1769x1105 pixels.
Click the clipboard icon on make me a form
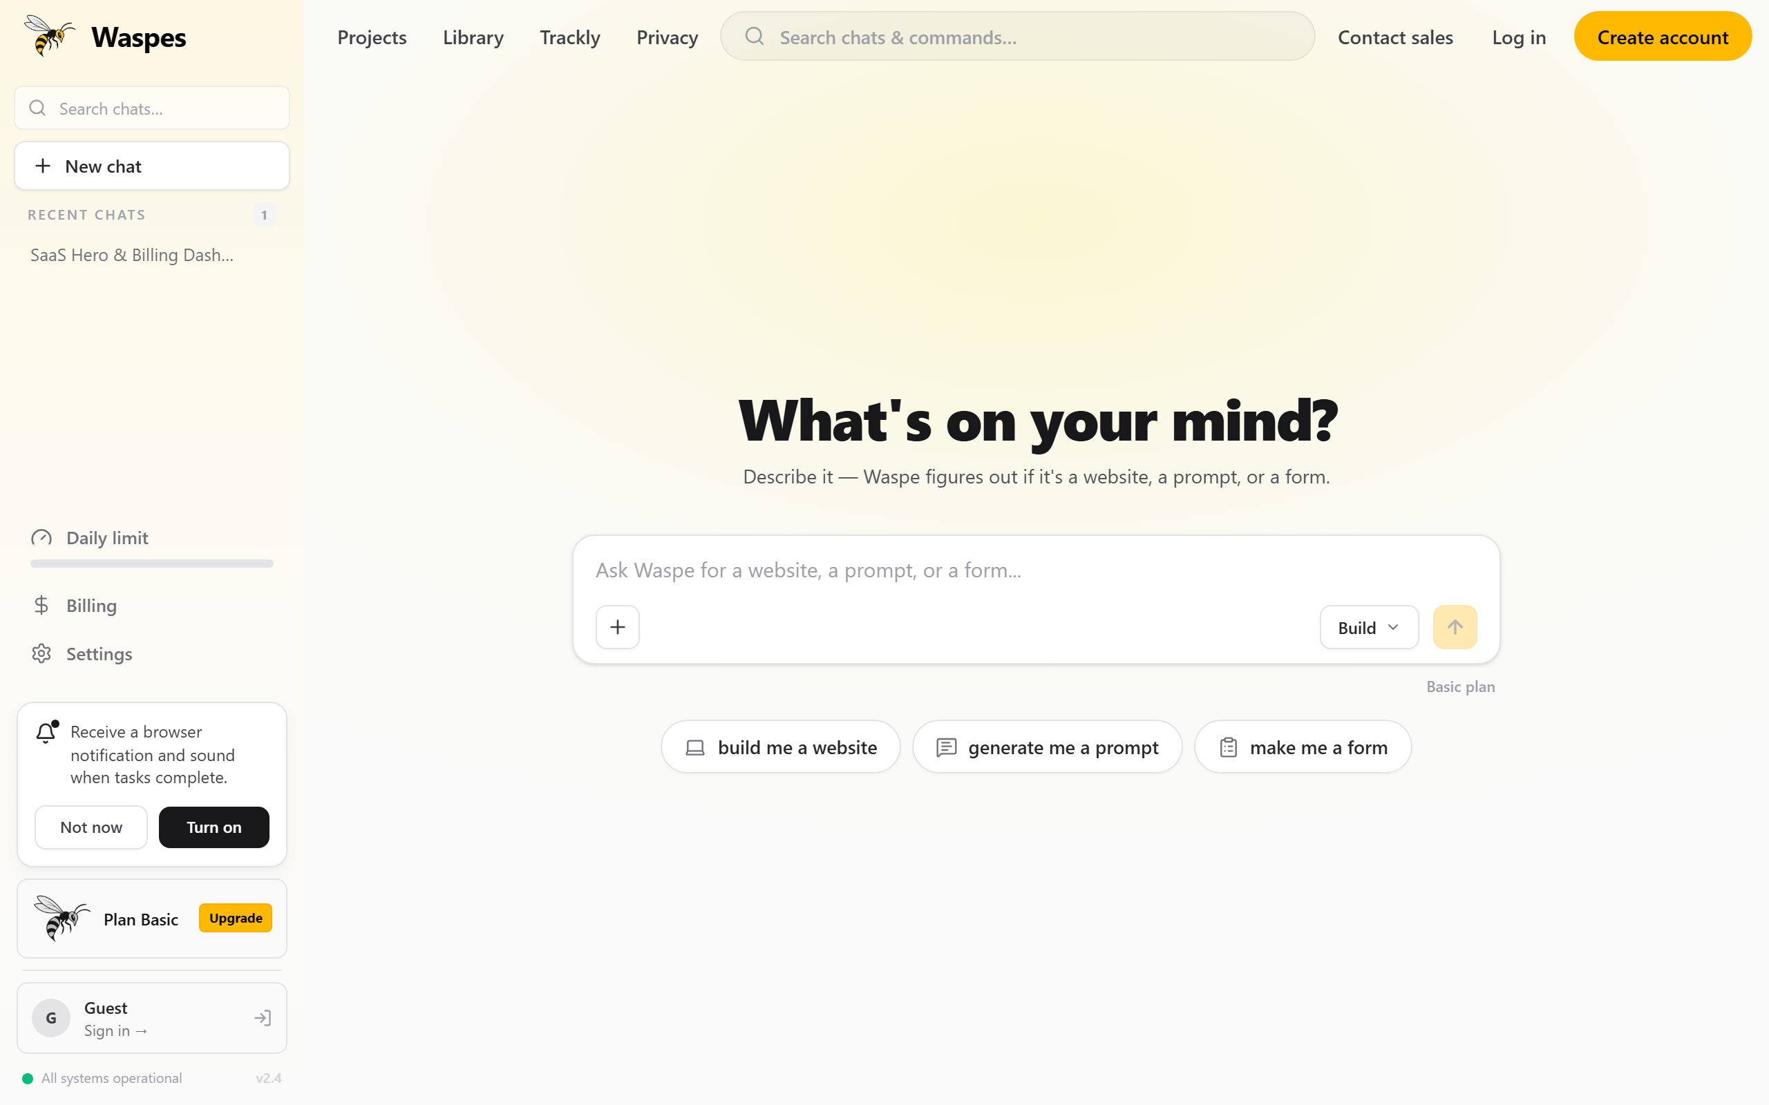point(1229,748)
